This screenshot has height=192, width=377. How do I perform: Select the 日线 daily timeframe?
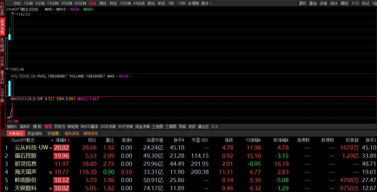click(93, 3)
